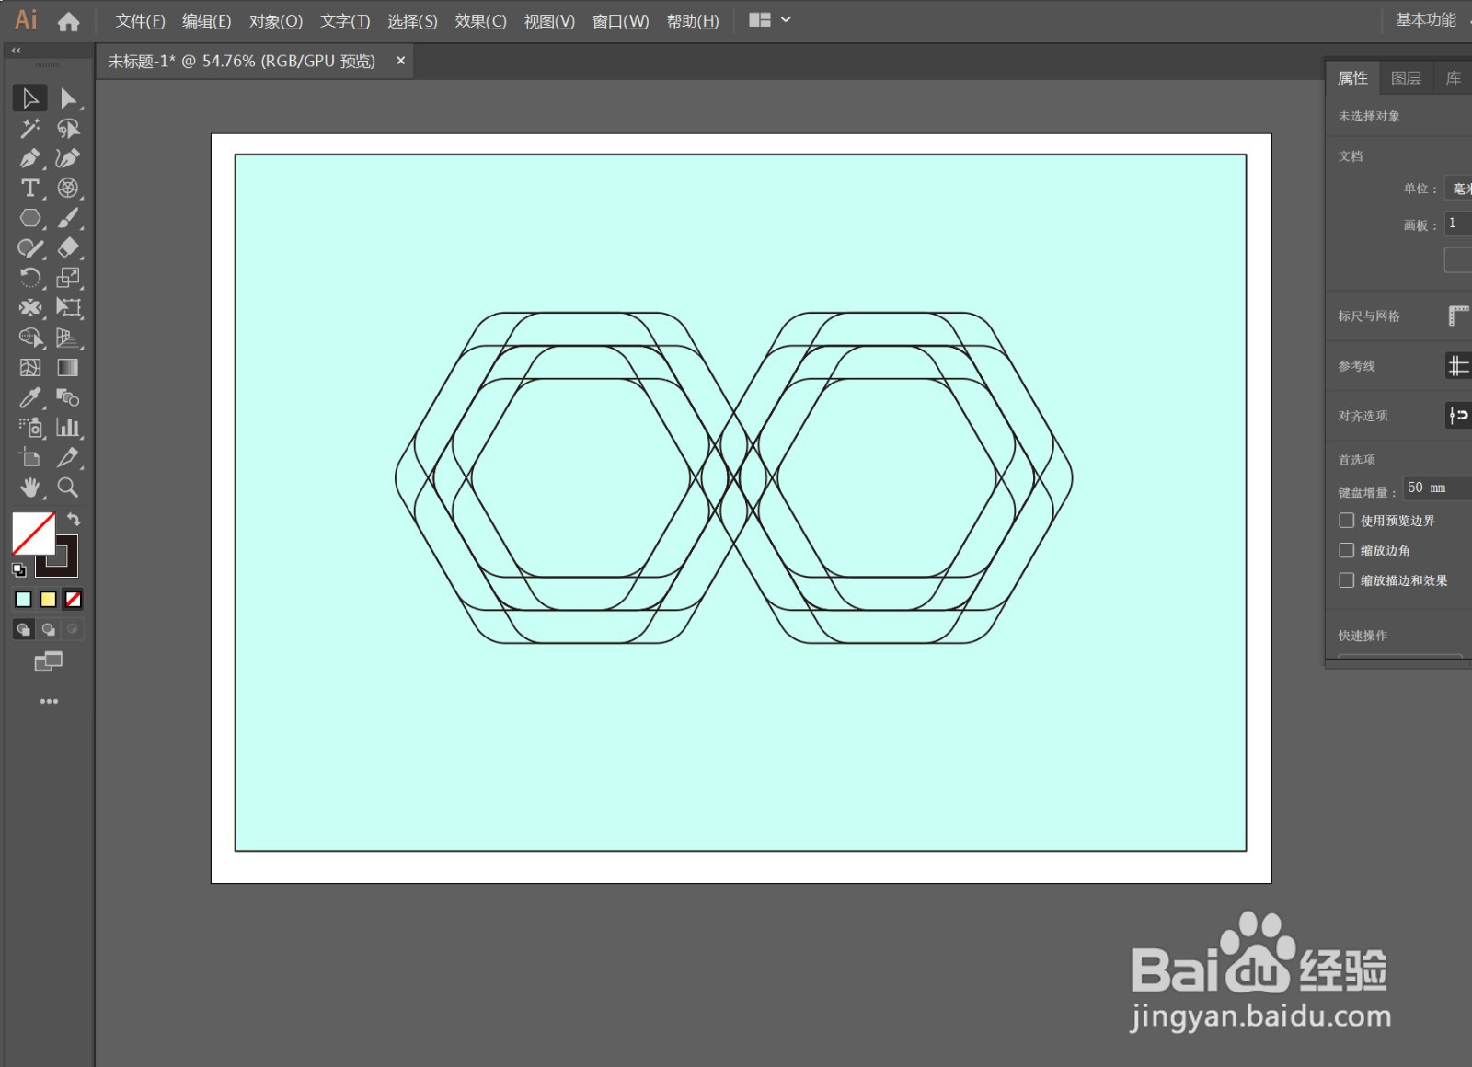Image resolution: width=1472 pixels, height=1067 pixels.
Task: Enable 缩放描边和效果 checkbox
Action: point(1347,580)
